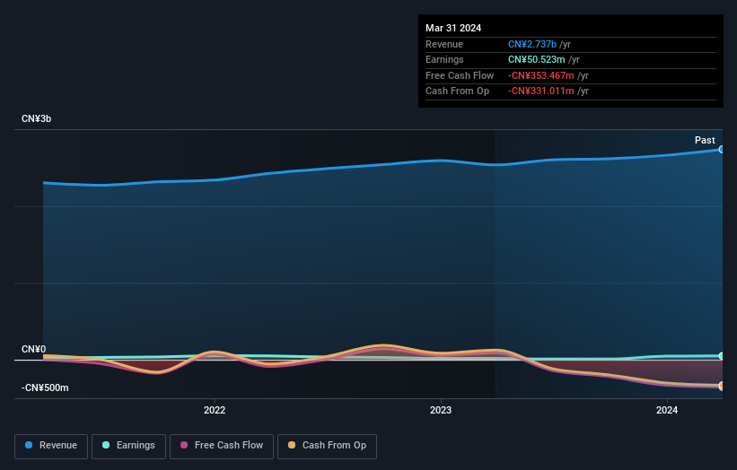Toggle the Free Cash Flow legend button

pyautogui.click(x=222, y=446)
